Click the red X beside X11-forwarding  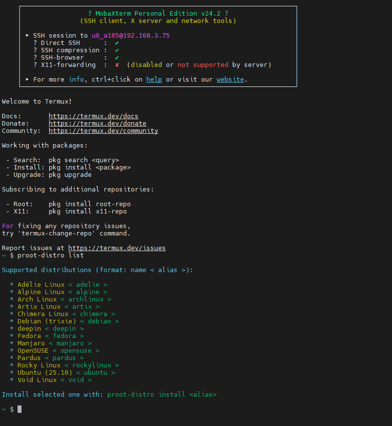[x=117, y=65]
